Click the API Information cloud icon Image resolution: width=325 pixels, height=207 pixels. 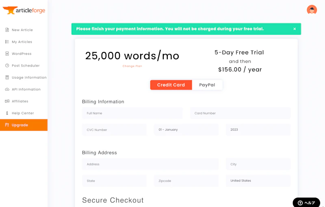[7, 89]
